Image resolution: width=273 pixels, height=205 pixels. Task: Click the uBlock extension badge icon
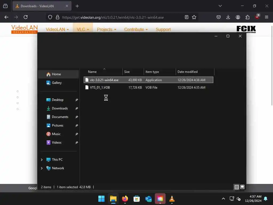[x=257, y=17]
